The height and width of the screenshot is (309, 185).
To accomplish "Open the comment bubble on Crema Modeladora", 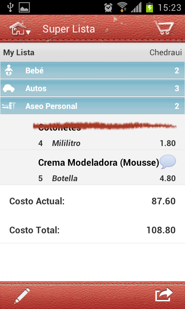I will click(x=168, y=162).
